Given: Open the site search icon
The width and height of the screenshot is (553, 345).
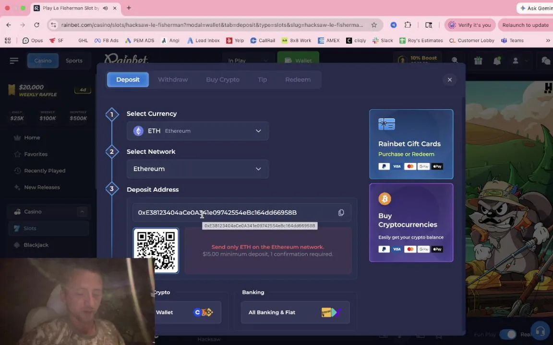Looking at the screenshot, I should (455, 60).
